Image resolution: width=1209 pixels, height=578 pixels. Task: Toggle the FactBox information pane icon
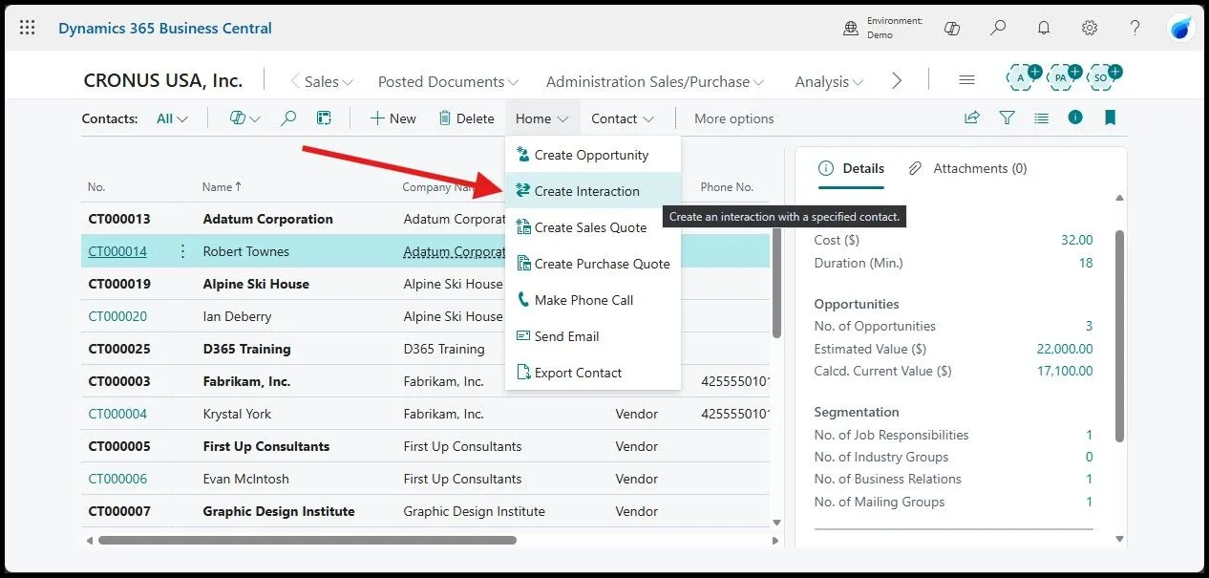pos(1075,118)
